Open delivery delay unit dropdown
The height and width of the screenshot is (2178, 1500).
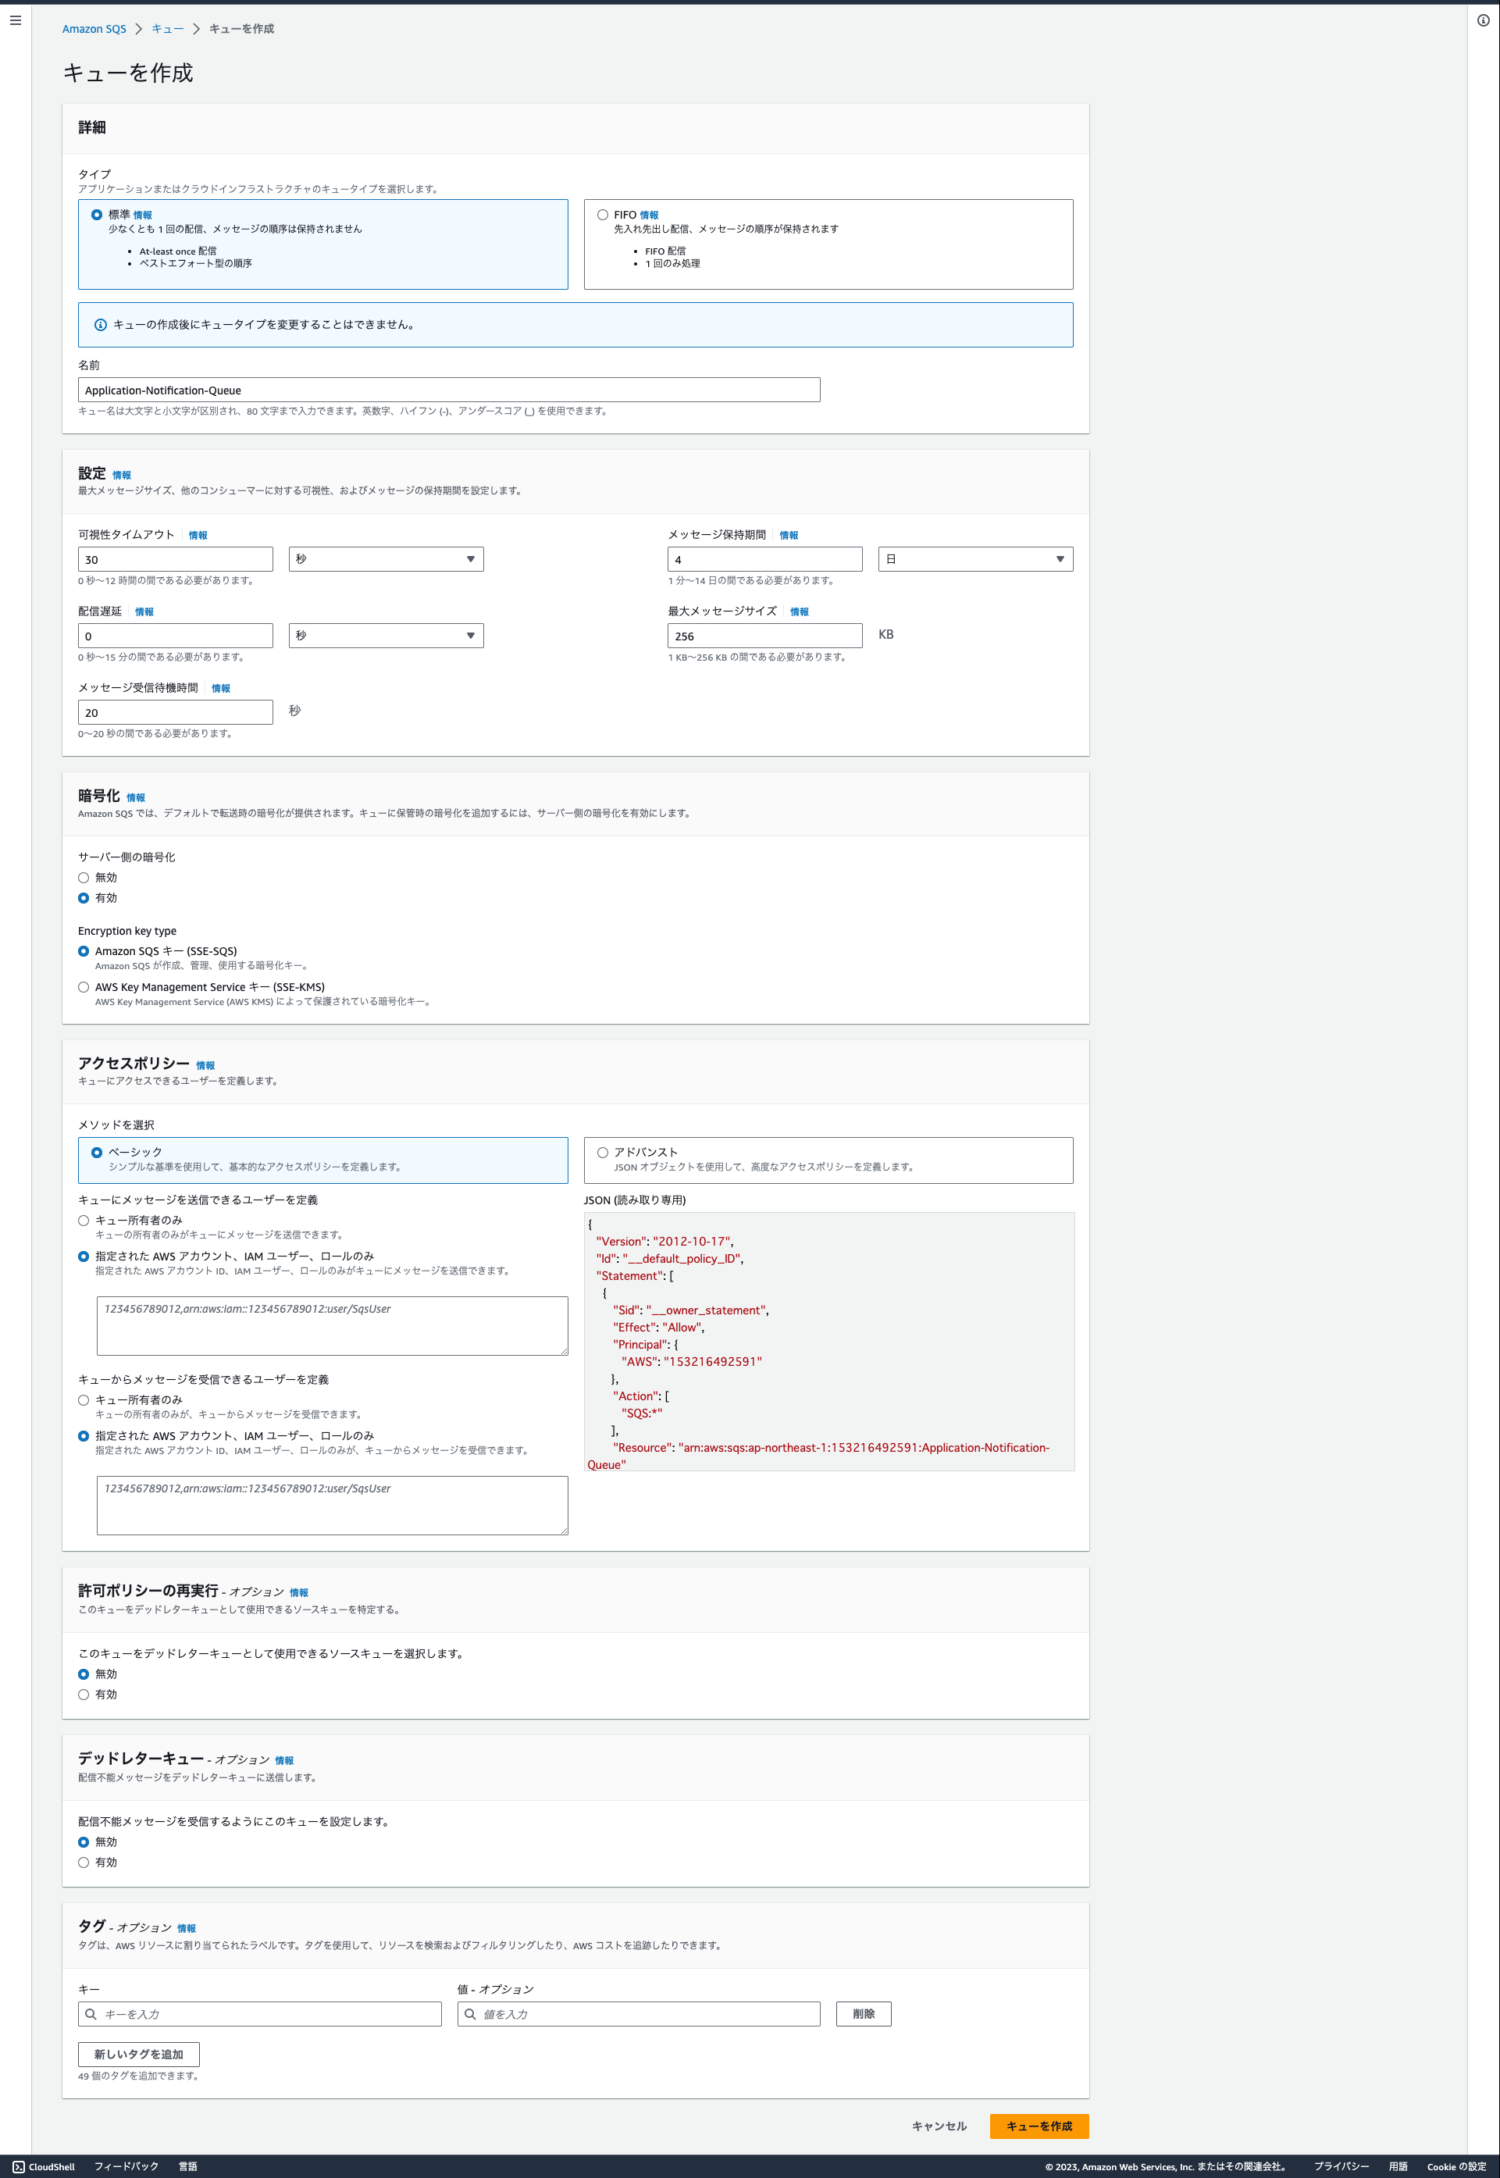387,636
